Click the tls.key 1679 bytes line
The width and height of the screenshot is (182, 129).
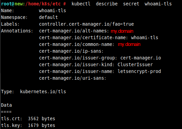click(x=28, y=125)
